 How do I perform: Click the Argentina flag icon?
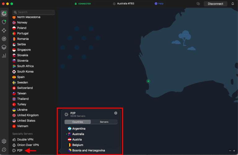coord(69,129)
